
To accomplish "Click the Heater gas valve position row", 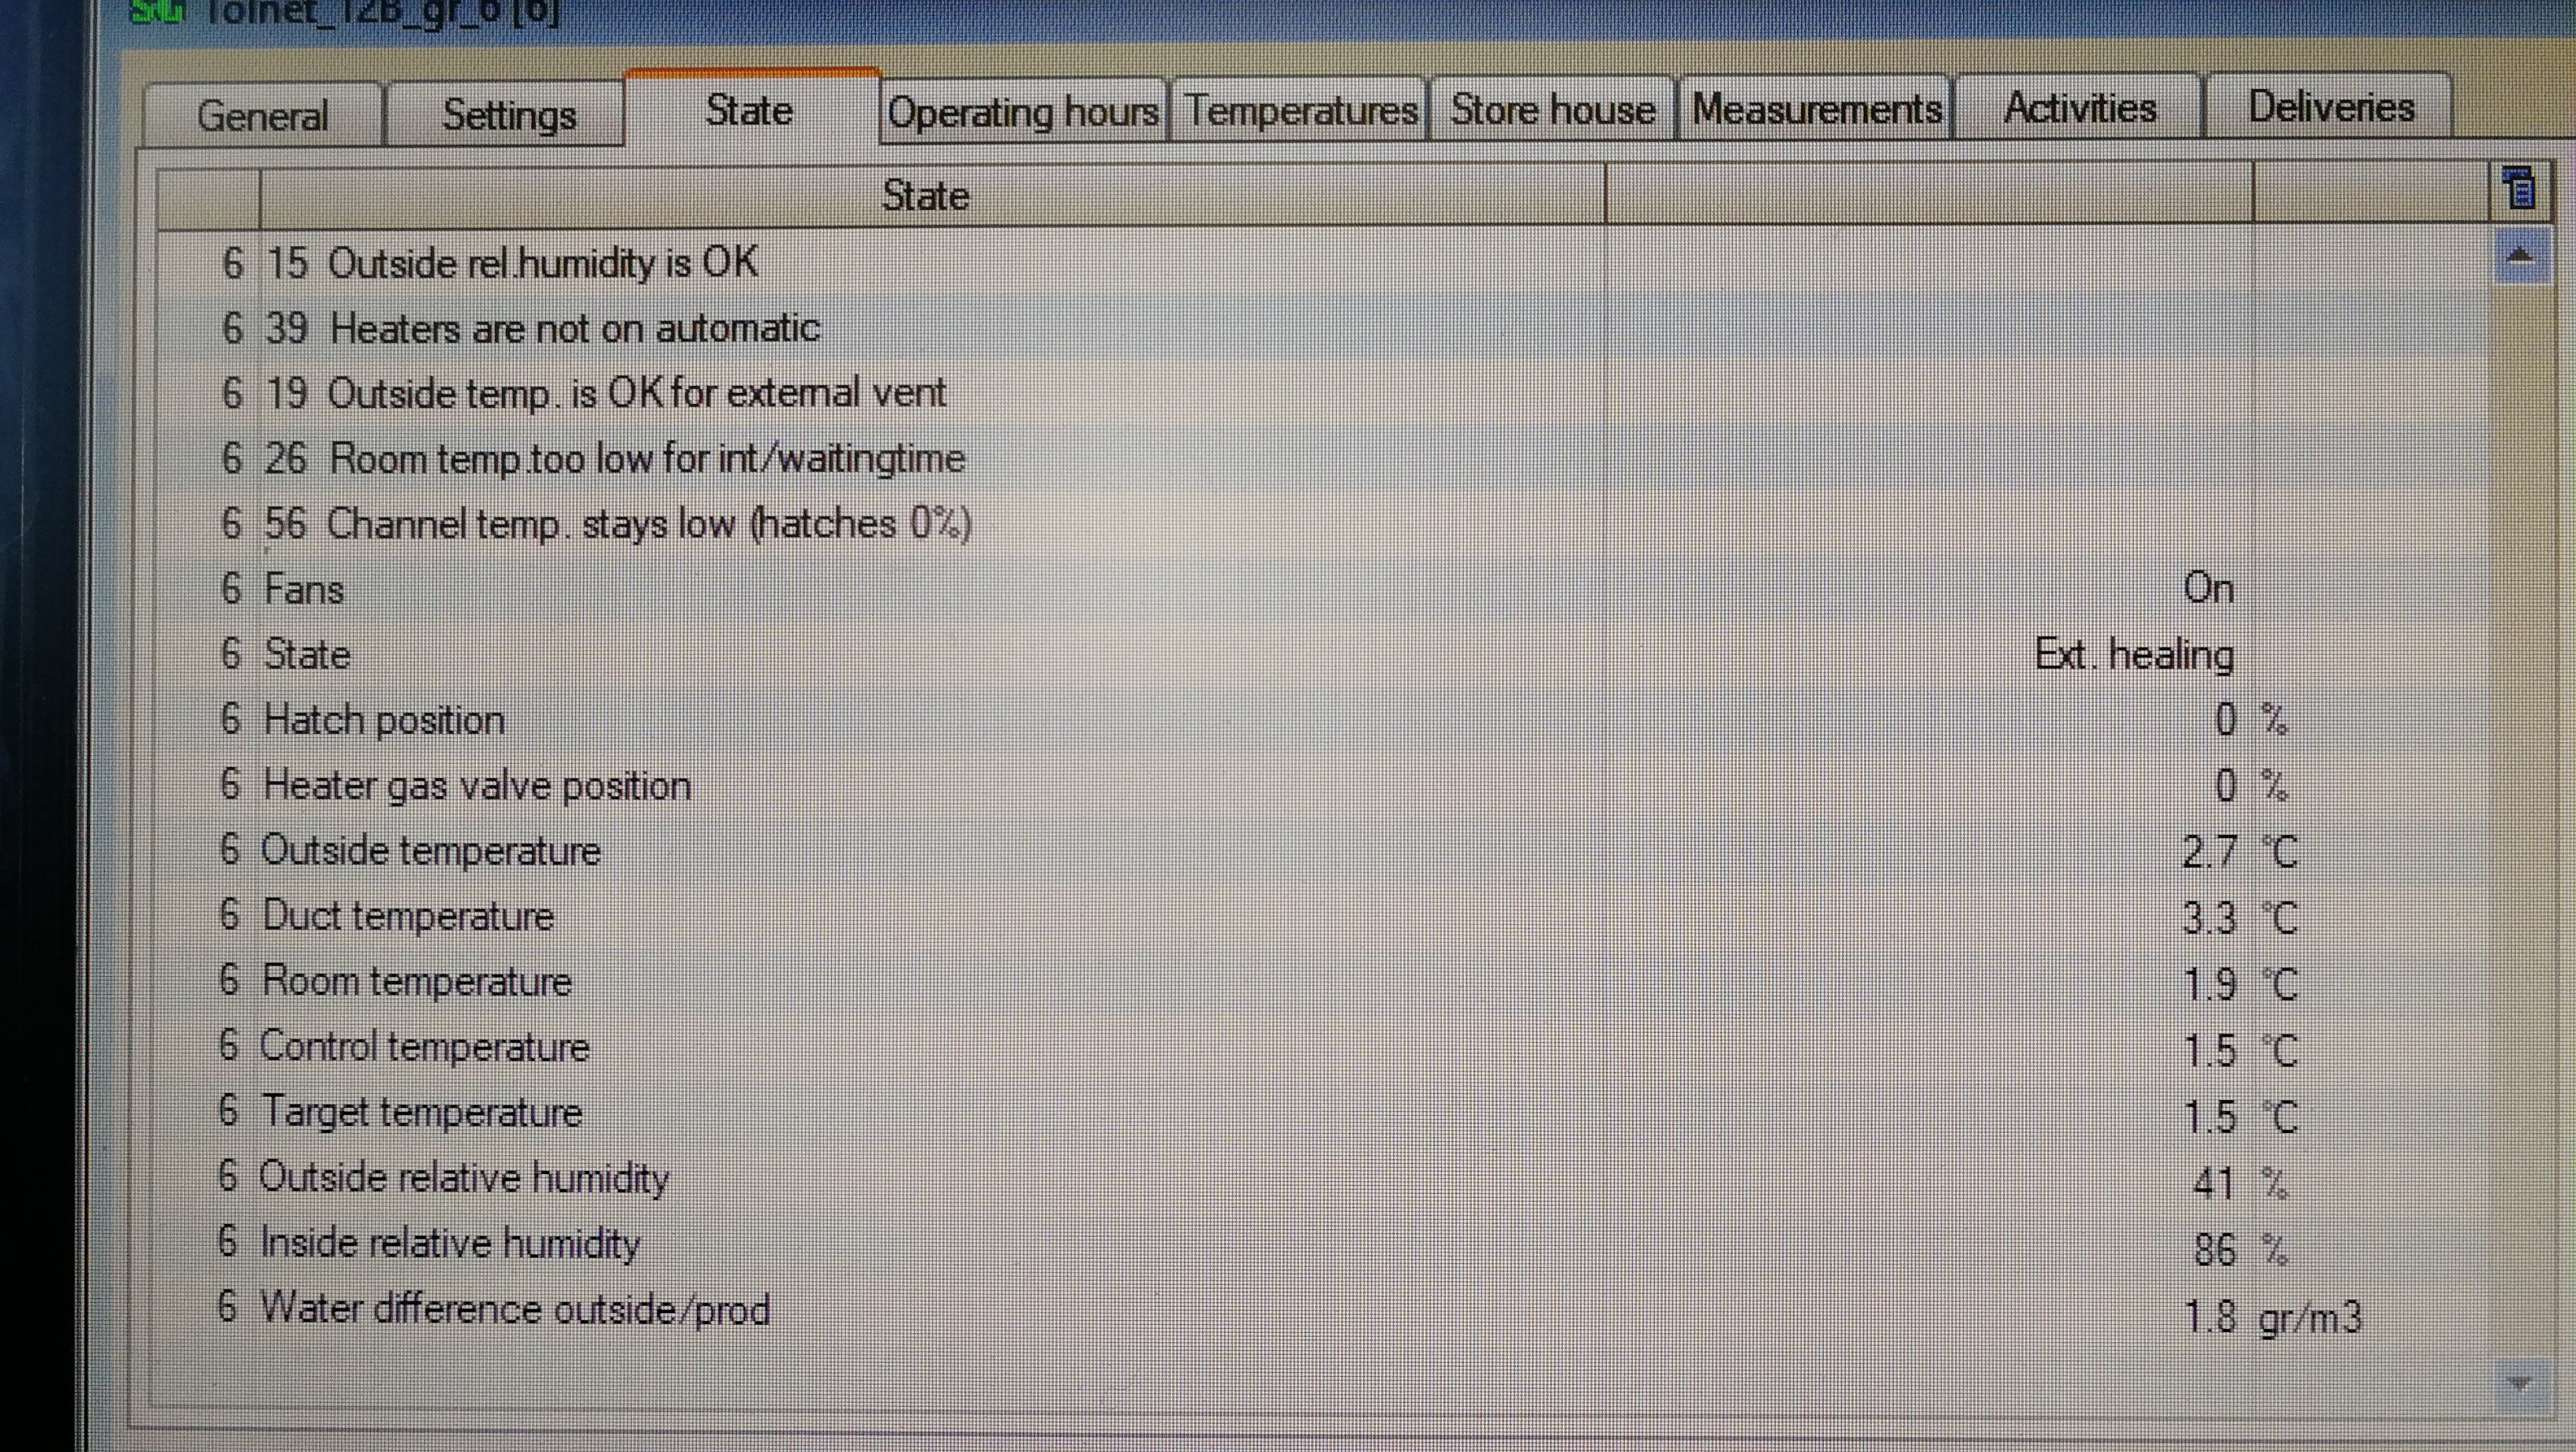I will tap(477, 786).
